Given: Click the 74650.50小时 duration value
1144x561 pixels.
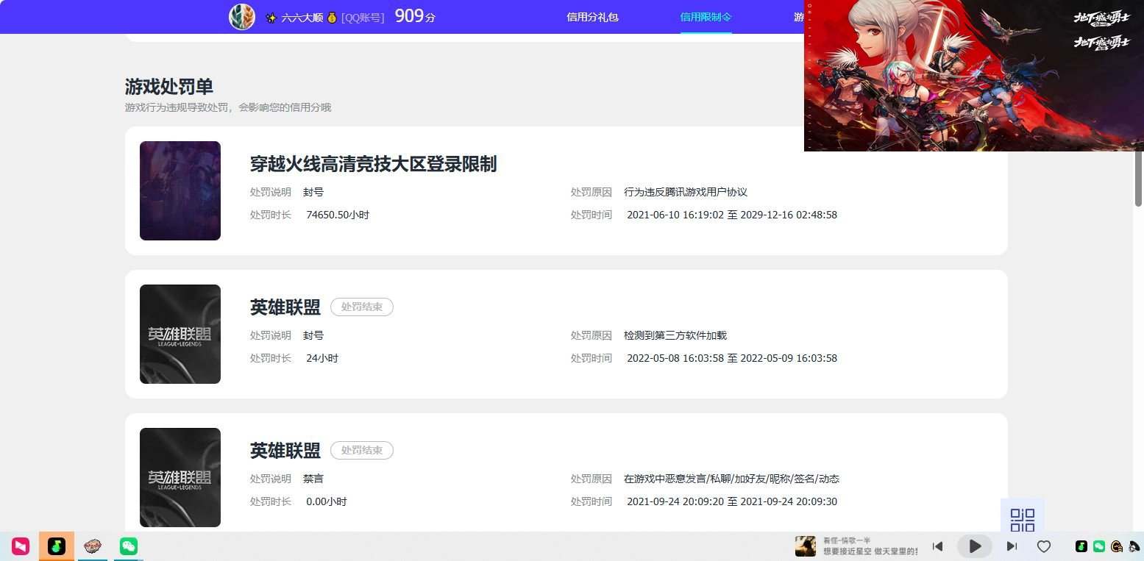Looking at the screenshot, I should (x=338, y=215).
